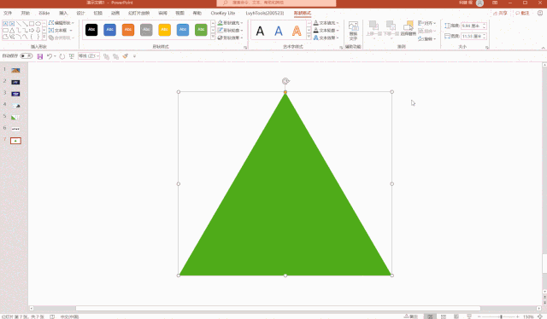This screenshot has width=547, height=319.
Task: Switch to the LvyhTools tab
Action: (265, 13)
